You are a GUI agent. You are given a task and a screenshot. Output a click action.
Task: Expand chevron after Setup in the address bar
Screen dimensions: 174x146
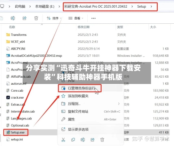point(151,7)
